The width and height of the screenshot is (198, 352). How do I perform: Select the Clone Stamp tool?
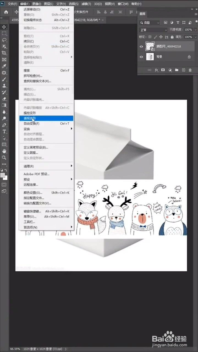click(4, 86)
